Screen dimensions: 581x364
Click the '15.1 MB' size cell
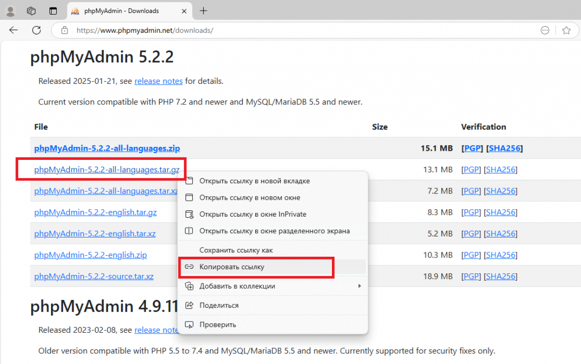pyautogui.click(x=436, y=148)
